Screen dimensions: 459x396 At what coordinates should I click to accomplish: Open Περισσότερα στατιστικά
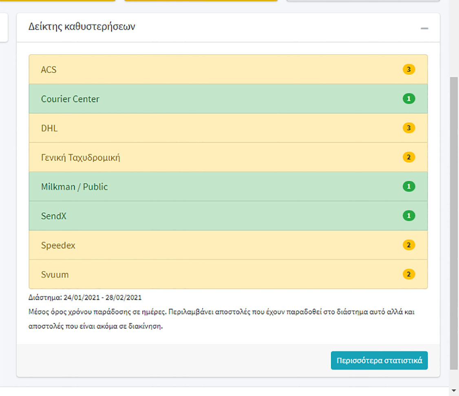pyautogui.click(x=379, y=360)
